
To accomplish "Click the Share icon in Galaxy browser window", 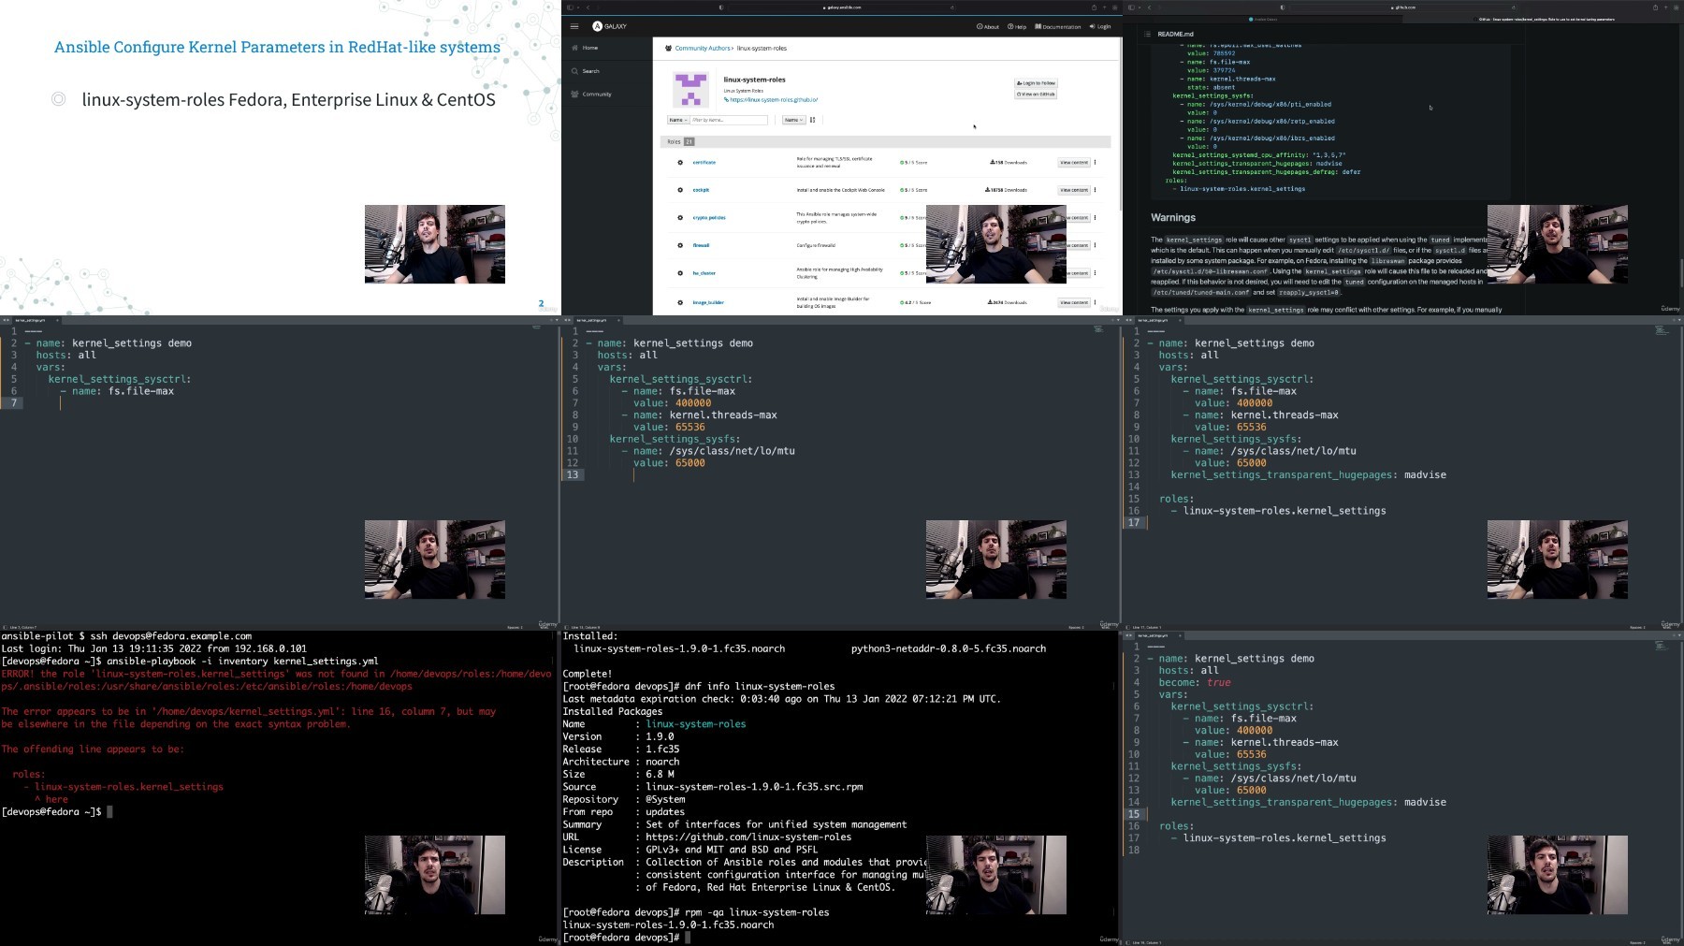I will 1094,7.
